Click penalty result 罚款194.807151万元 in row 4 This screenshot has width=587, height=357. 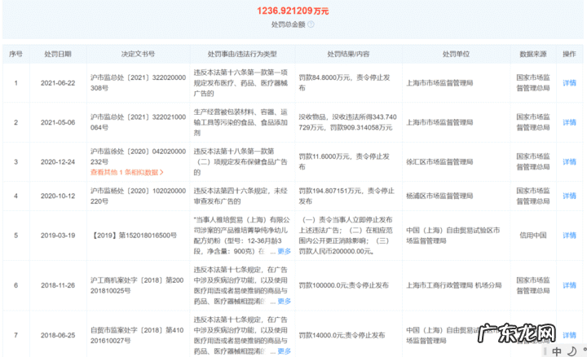330,191
